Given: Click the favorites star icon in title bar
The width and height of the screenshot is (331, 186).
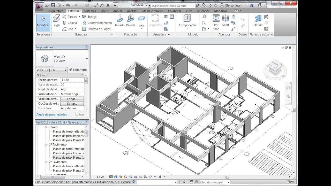Looking at the screenshot, I should (216, 5).
